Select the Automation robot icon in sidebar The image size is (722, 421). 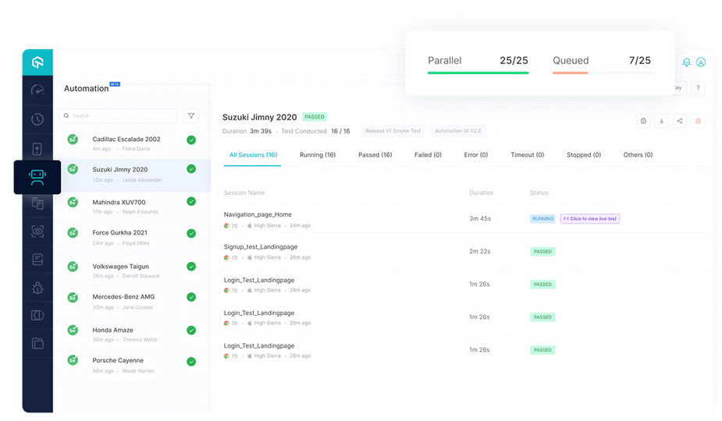(x=37, y=177)
